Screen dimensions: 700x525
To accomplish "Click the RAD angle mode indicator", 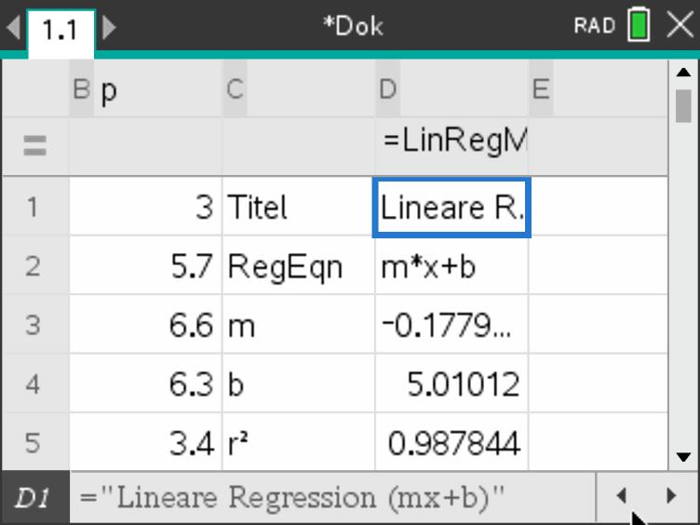I will (595, 26).
